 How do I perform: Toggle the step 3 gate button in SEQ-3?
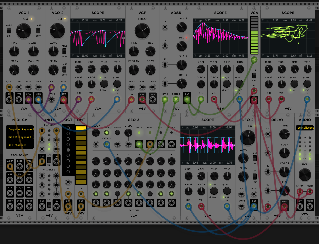coord(118,194)
